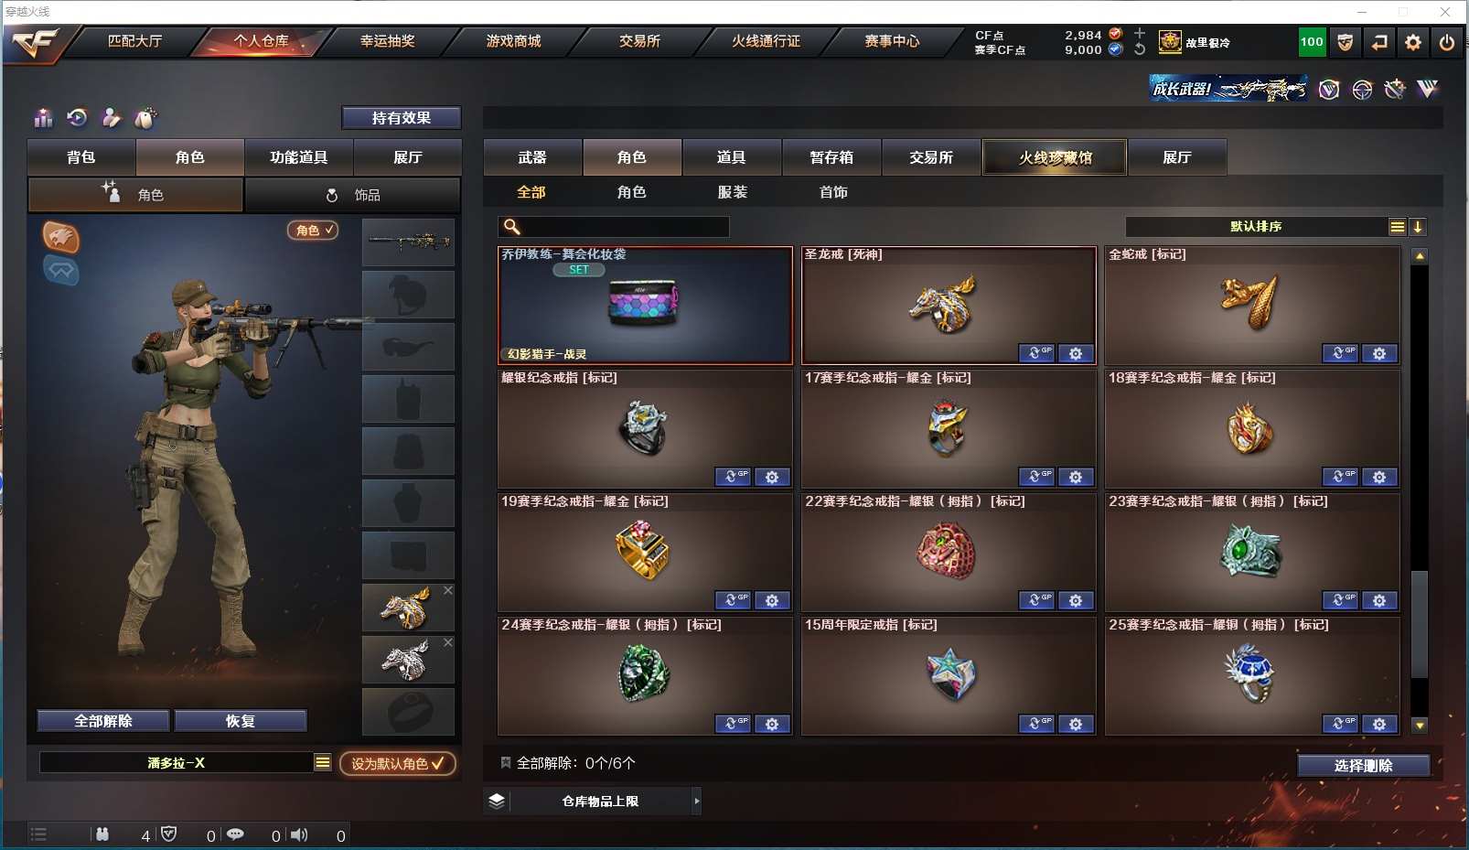
Task: Click GP refresh icon on 金蛇戒 item
Action: point(1340,353)
